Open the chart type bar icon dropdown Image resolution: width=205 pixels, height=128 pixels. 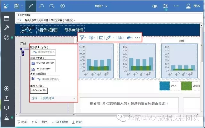click(x=121, y=38)
